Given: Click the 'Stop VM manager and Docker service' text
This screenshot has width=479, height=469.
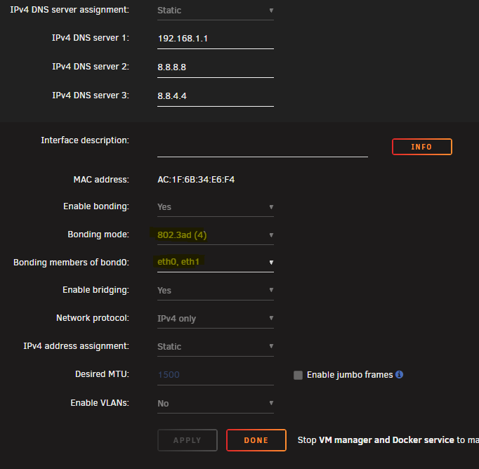Looking at the screenshot, I should pyautogui.click(x=376, y=440).
